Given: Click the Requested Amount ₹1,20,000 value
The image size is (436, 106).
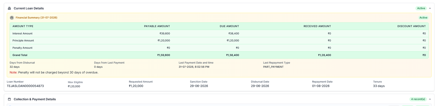Looking at the screenshot, I should tap(136, 86).
